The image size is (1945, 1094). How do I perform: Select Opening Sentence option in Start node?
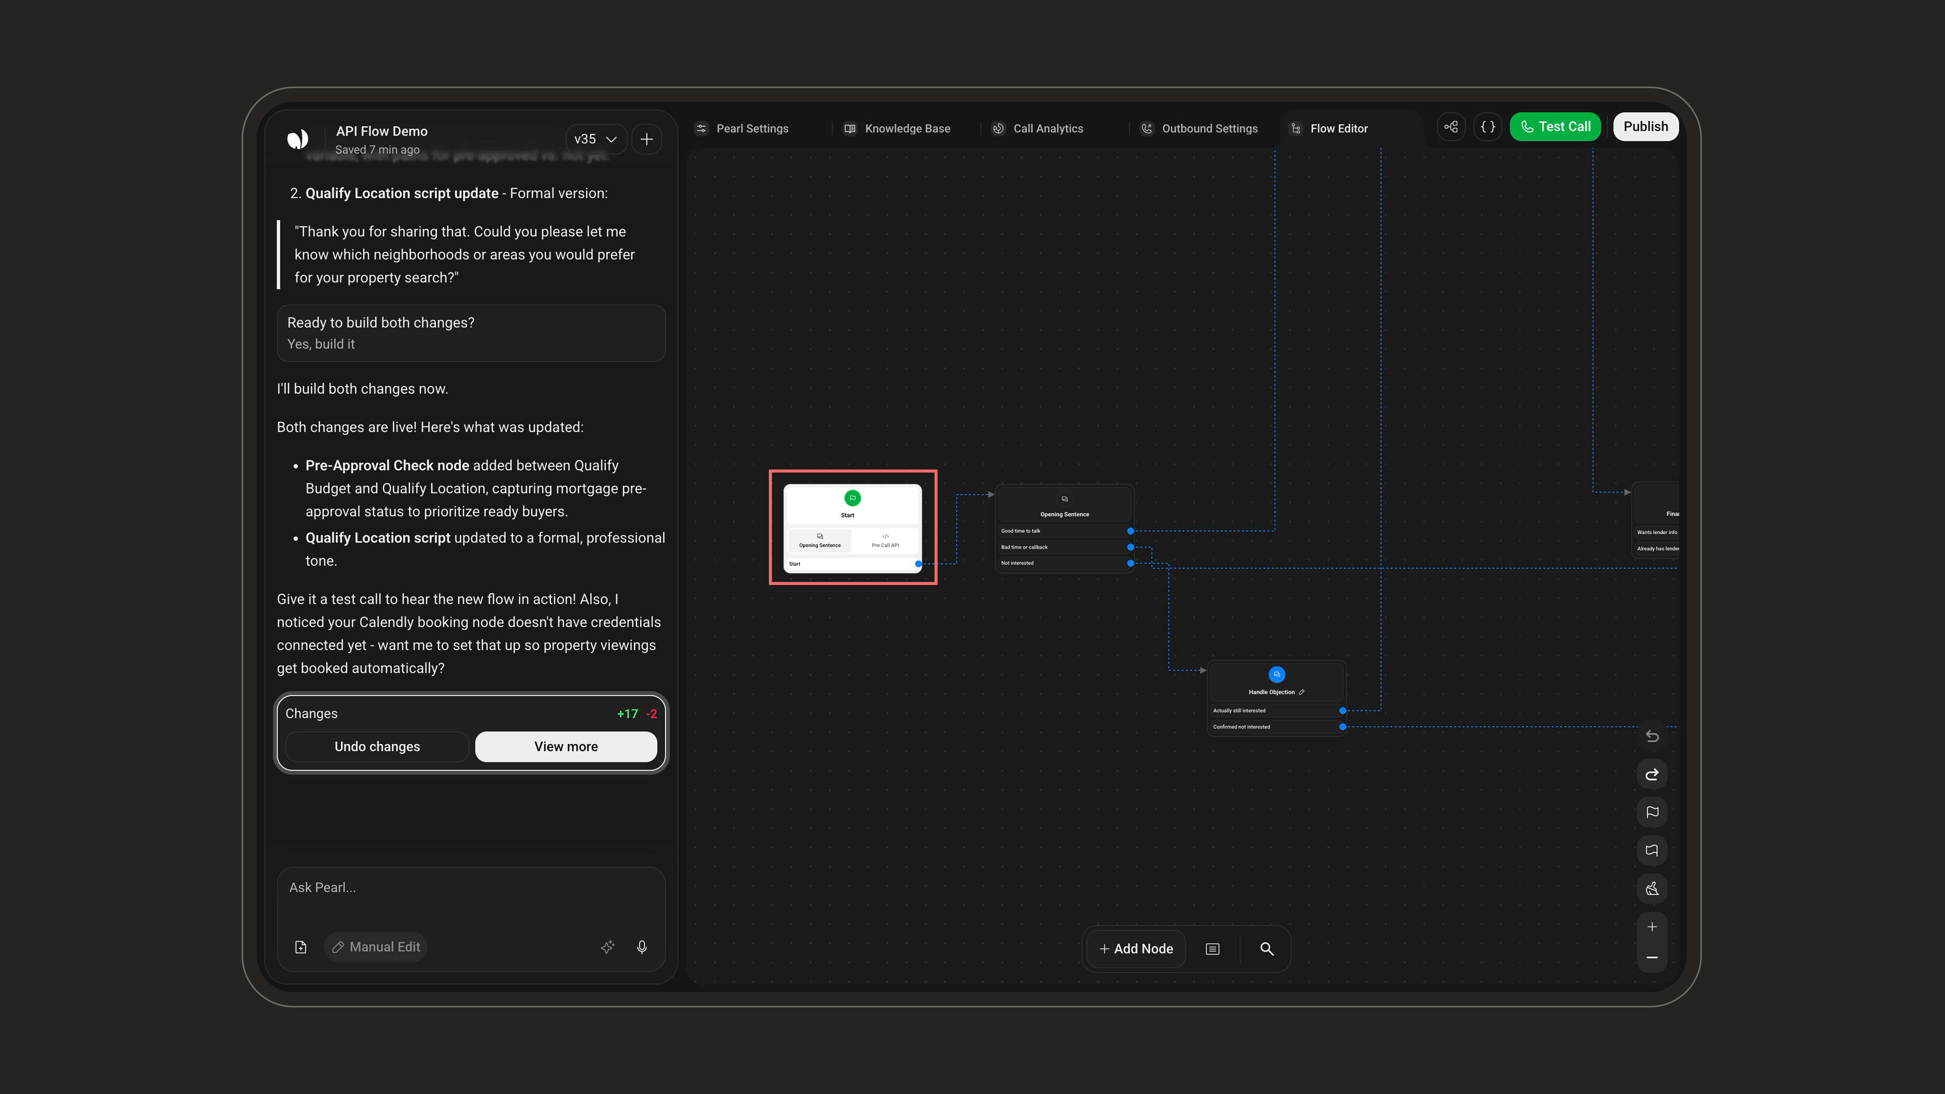820,541
